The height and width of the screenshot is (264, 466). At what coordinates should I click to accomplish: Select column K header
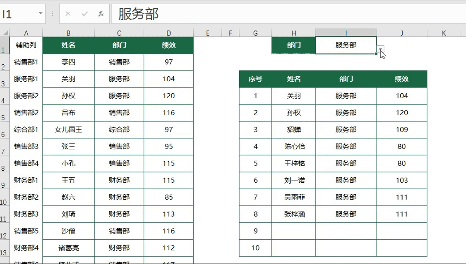pyautogui.click(x=444, y=33)
